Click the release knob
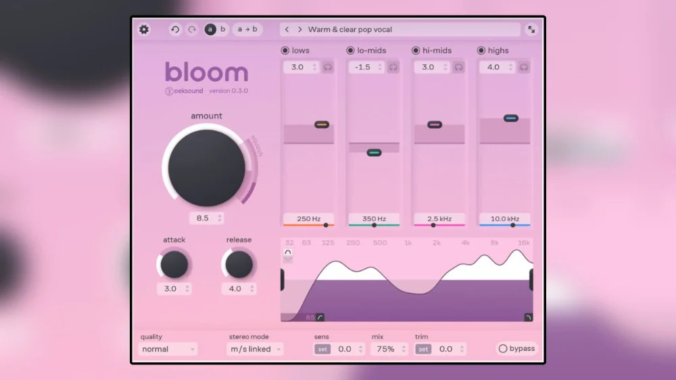This screenshot has height=380, width=676. [x=239, y=264]
